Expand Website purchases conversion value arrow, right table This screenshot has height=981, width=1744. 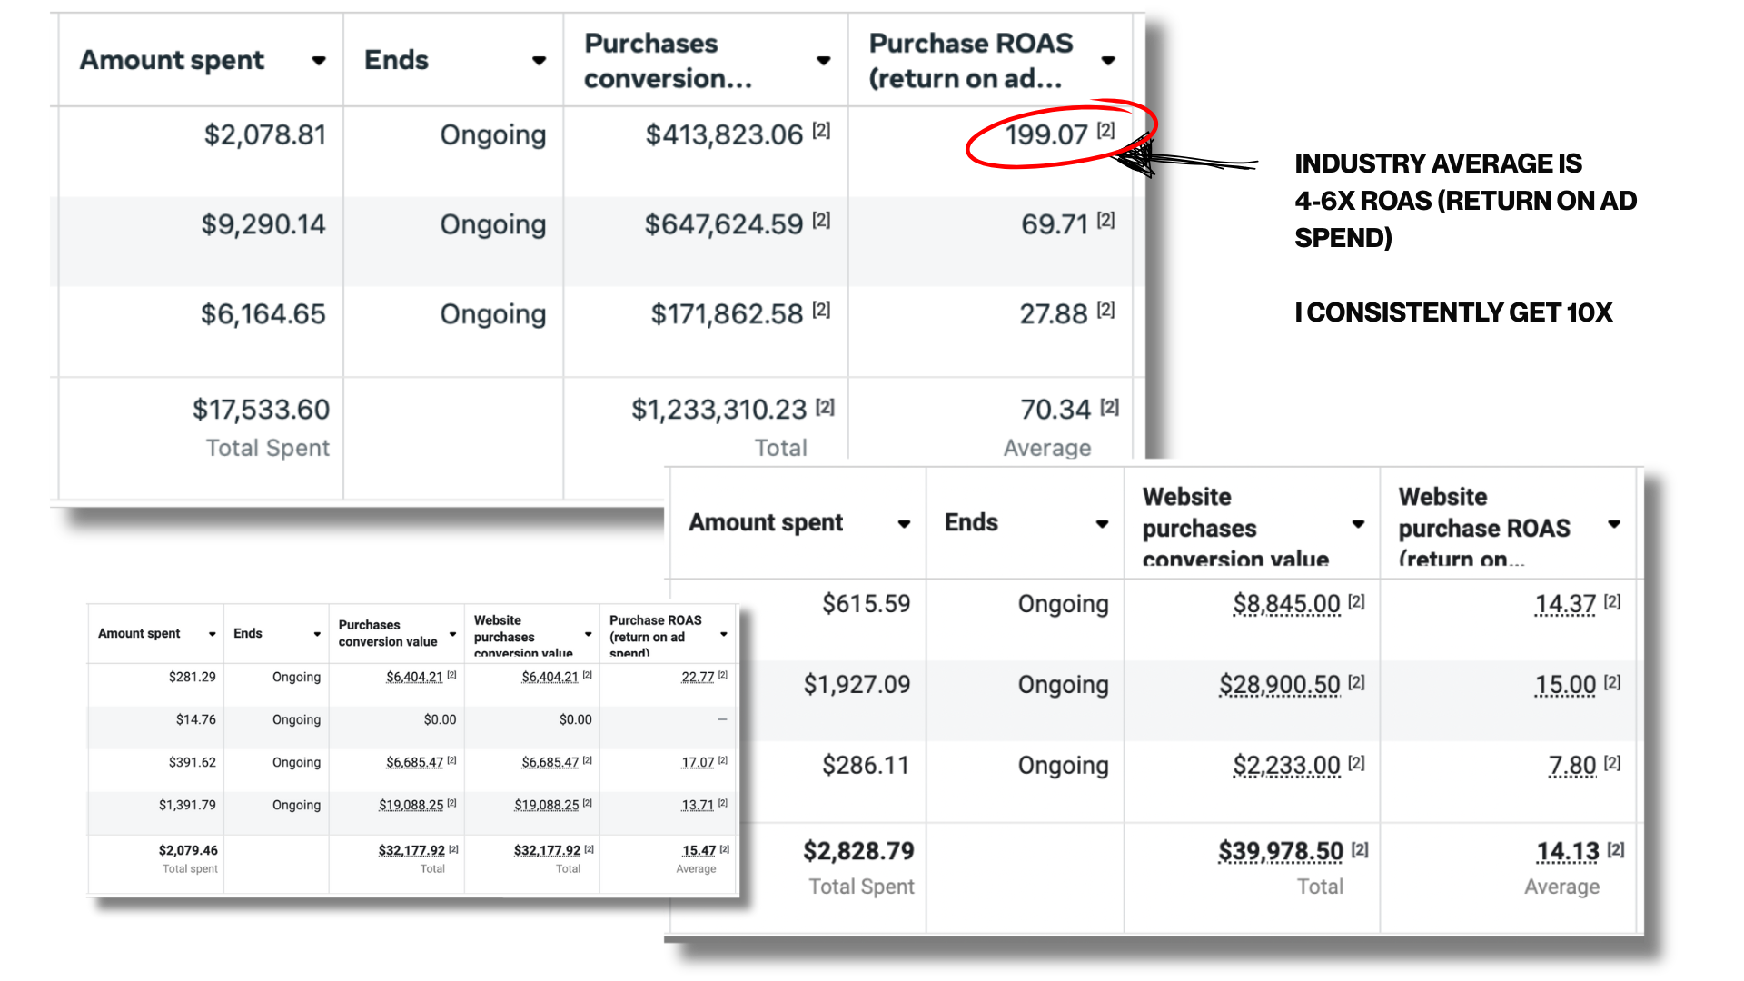coord(1358,524)
